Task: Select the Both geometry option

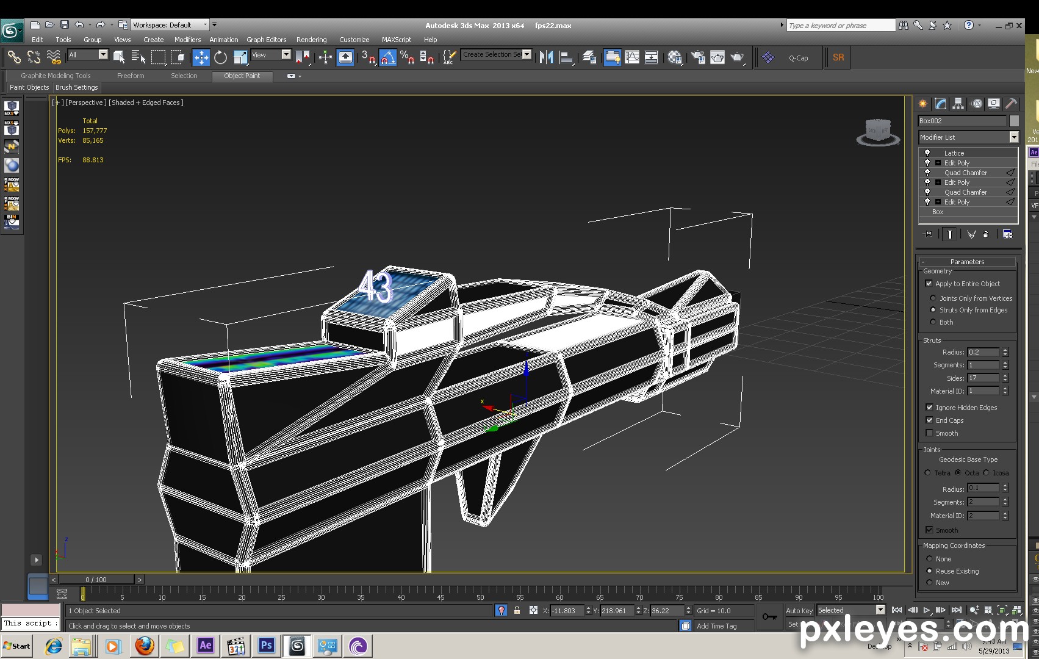Action: [x=932, y=322]
